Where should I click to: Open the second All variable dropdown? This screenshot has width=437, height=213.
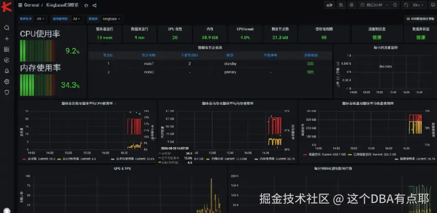pos(76,19)
